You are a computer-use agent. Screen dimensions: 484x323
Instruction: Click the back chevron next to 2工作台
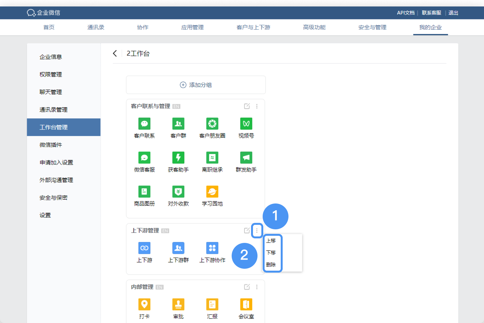coord(115,53)
